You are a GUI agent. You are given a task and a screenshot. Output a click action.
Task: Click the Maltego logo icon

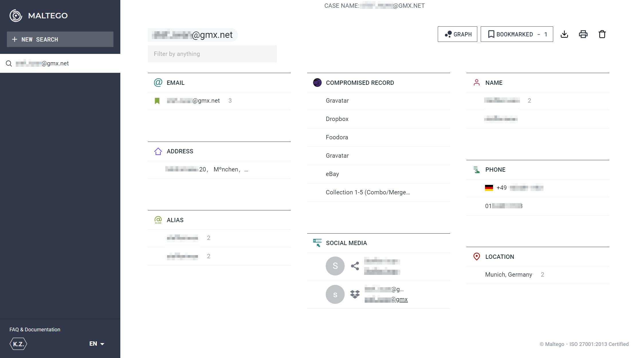[16, 15]
